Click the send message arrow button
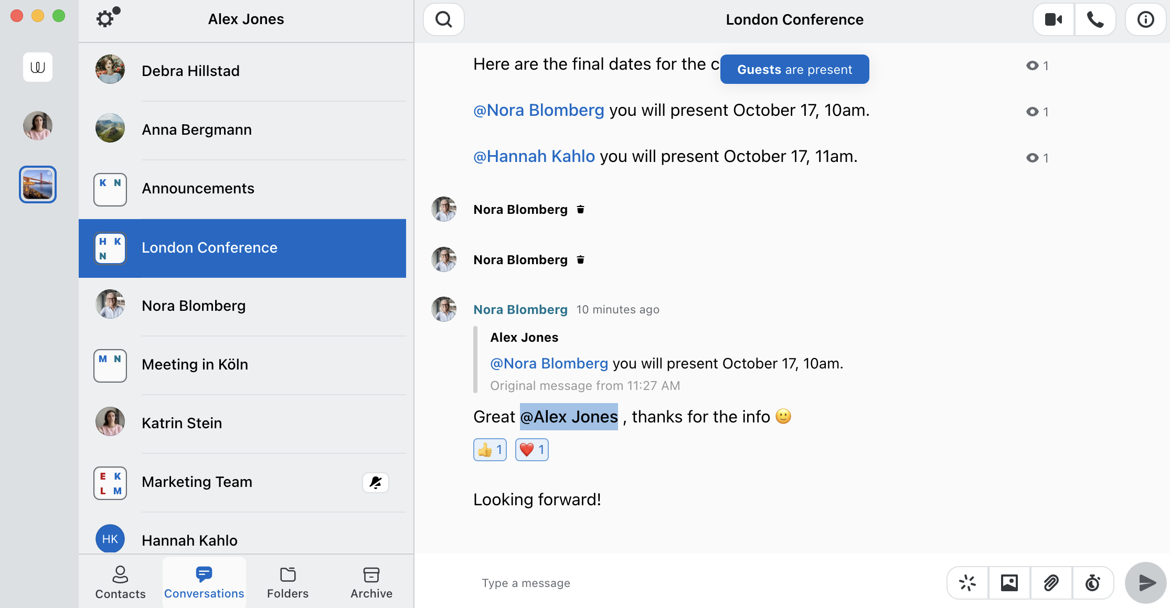Viewport: 1170px width, 608px height. pos(1146,583)
